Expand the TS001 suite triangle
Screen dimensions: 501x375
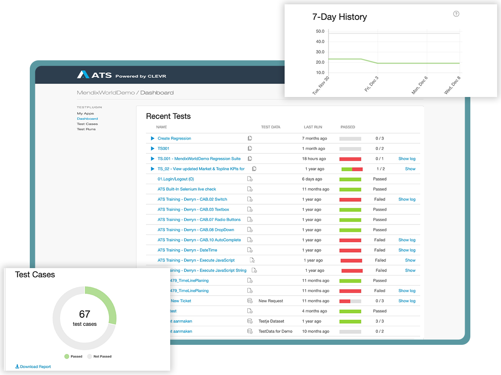[x=152, y=149]
